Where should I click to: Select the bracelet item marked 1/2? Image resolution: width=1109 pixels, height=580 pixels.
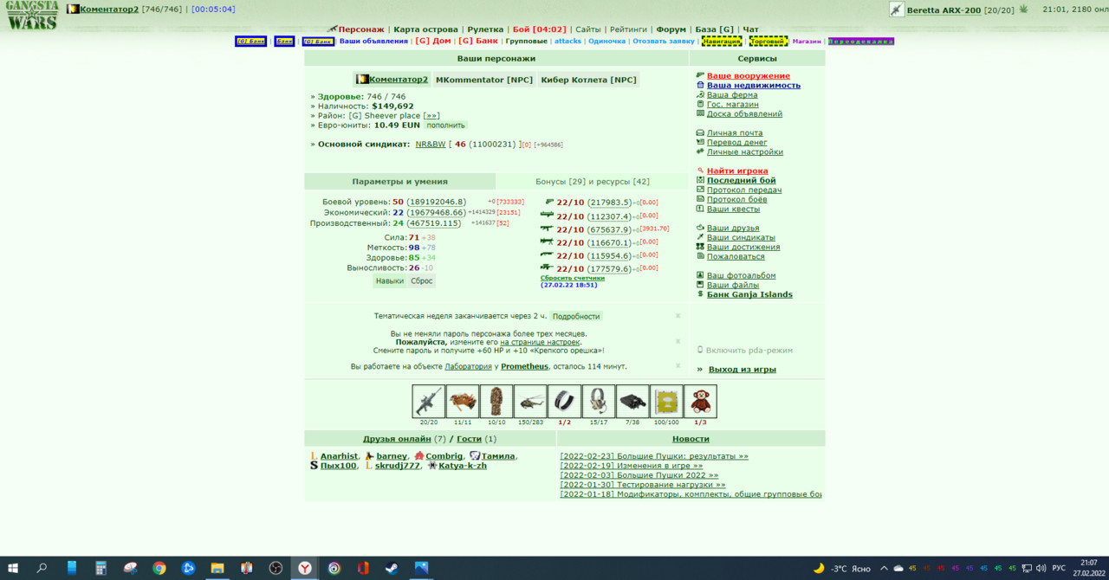click(564, 402)
